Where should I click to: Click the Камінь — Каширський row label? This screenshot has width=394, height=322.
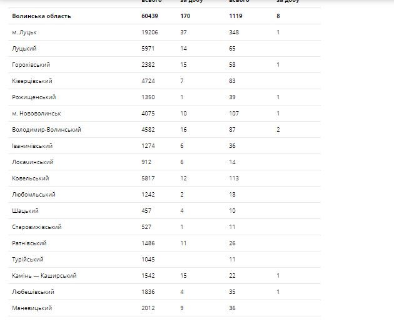[44, 275]
